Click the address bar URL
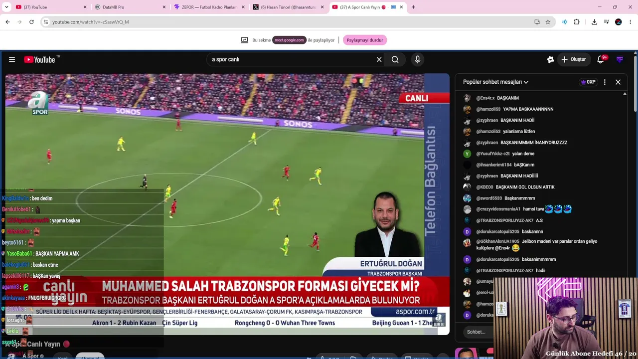The image size is (638, 359). (91, 22)
